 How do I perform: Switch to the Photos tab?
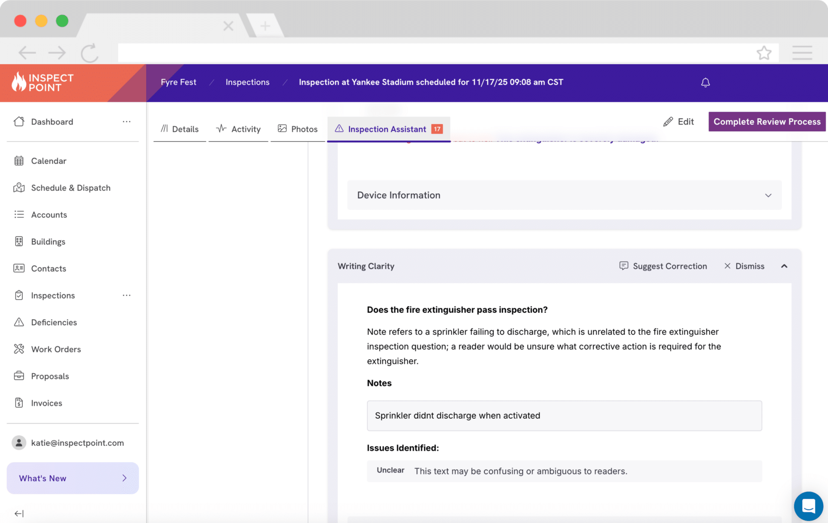point(298,129)
